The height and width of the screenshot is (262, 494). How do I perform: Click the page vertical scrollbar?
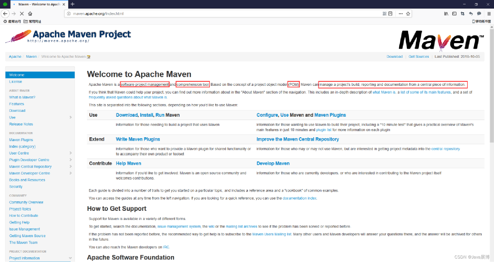pyautogui.click(x=492, y=86)
